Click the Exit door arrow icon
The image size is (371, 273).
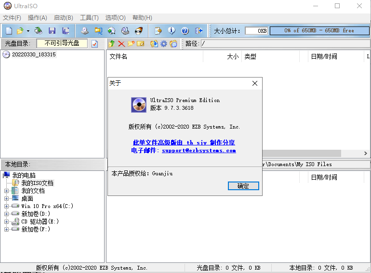199,31
